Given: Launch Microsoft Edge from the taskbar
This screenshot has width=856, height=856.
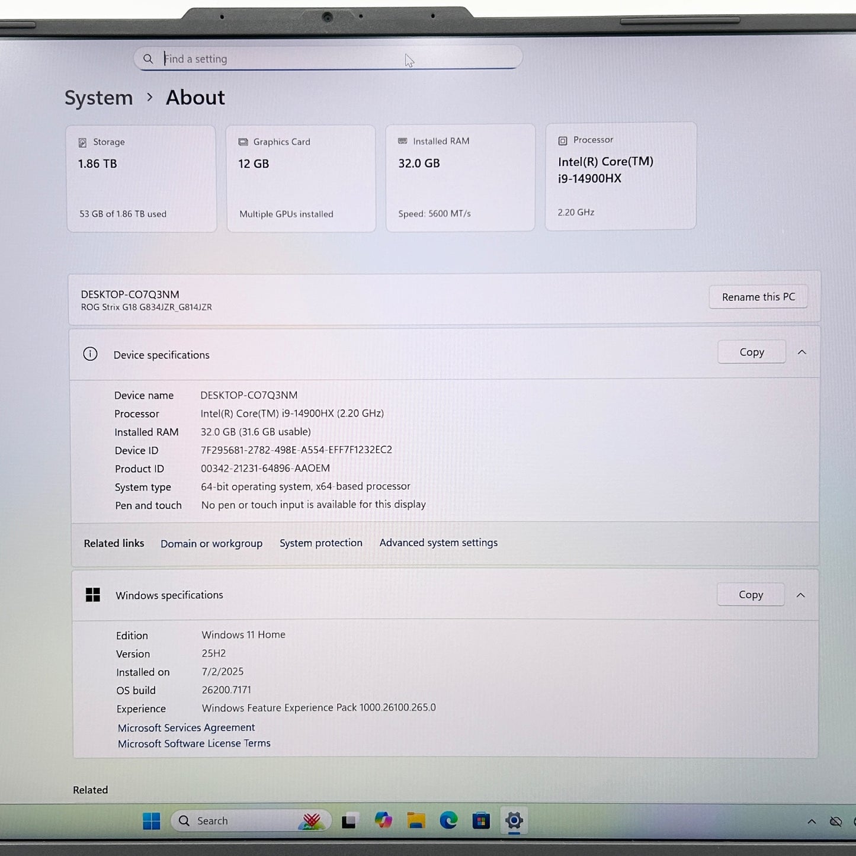Looking at the screenshot, I should pos(448,820).
